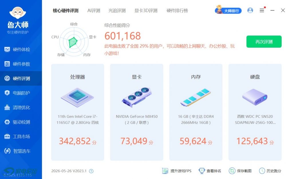This screenshot has width=286, height=179.
Task: Click the 智慧选车 icon
Action: tap(7, 151)
